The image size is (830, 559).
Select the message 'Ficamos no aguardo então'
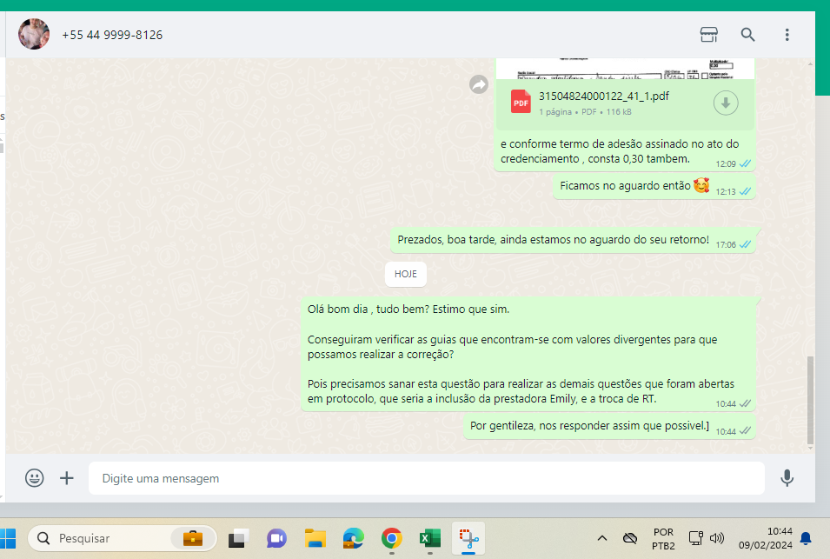[x=654, y=186]
